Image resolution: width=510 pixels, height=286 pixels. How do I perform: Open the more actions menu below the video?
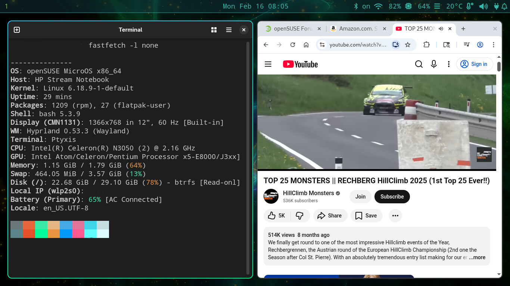[x=395, y=216]
